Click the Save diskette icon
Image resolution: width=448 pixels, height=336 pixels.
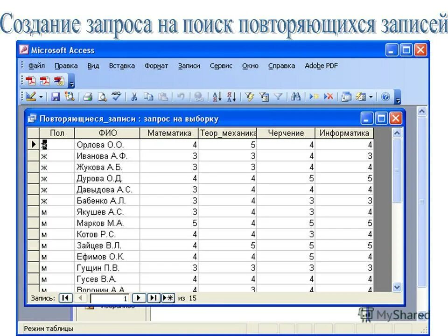(56, 97)
